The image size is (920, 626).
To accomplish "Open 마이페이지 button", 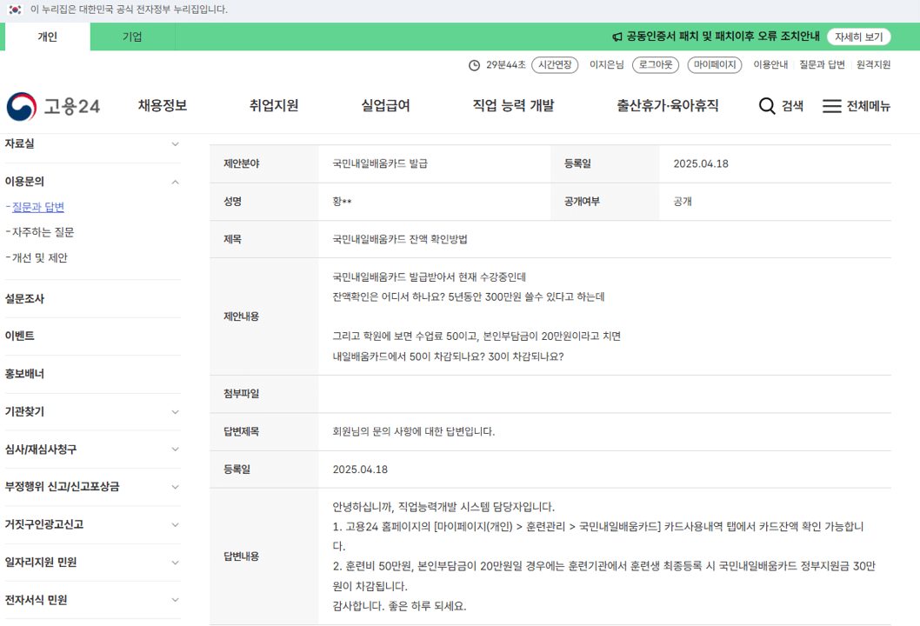I will coord(715,65).
